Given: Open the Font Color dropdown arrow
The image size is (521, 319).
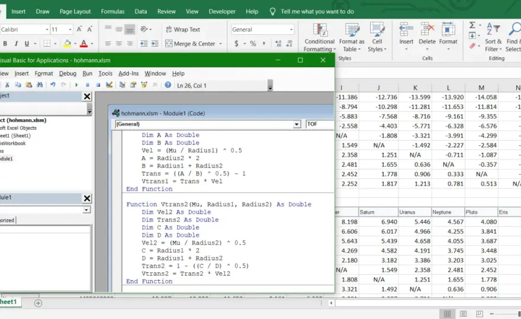Looking at the screenshot, I should click(92, 44).
